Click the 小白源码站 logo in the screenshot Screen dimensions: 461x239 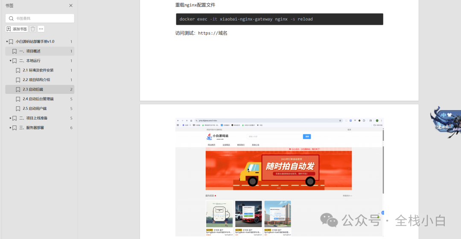click(x=218, y=137)
